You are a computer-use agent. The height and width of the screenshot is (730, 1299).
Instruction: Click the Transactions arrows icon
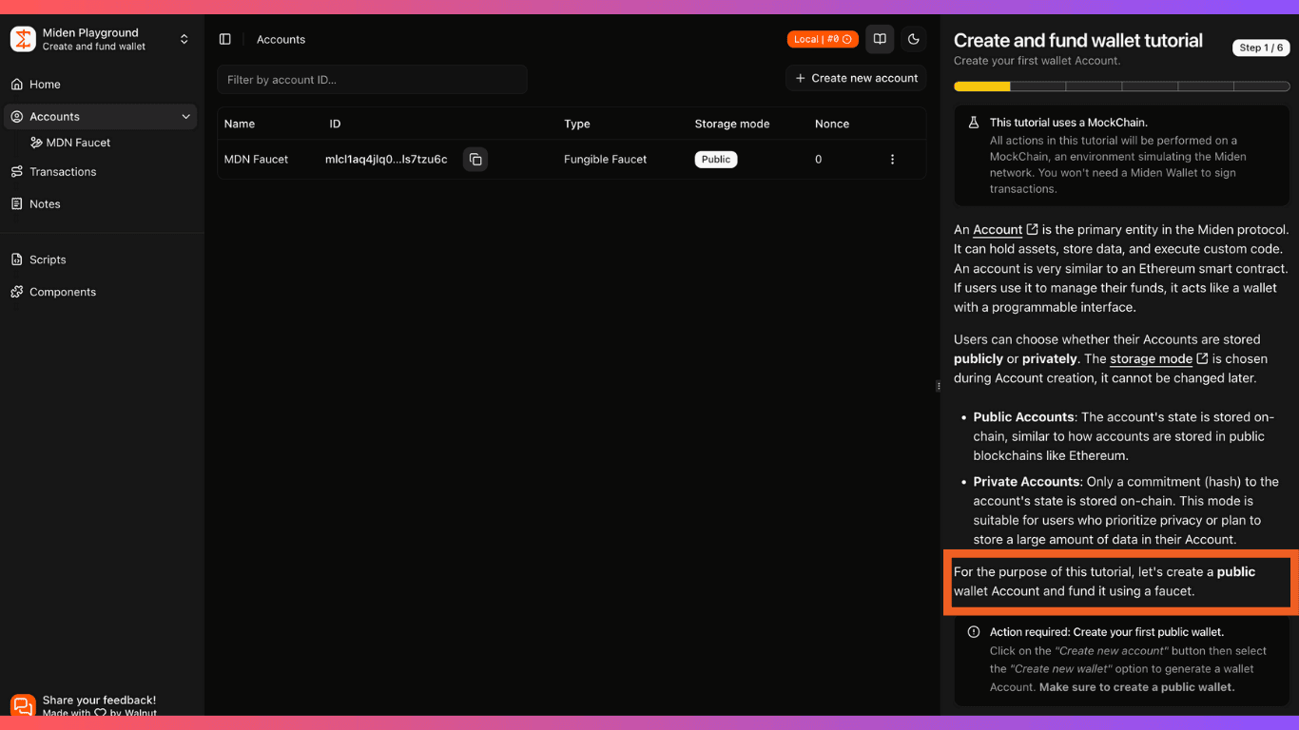[x=17, y=172]
